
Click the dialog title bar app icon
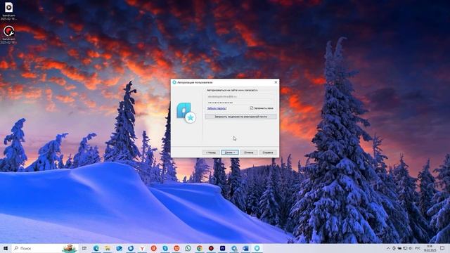click(174, 82)
